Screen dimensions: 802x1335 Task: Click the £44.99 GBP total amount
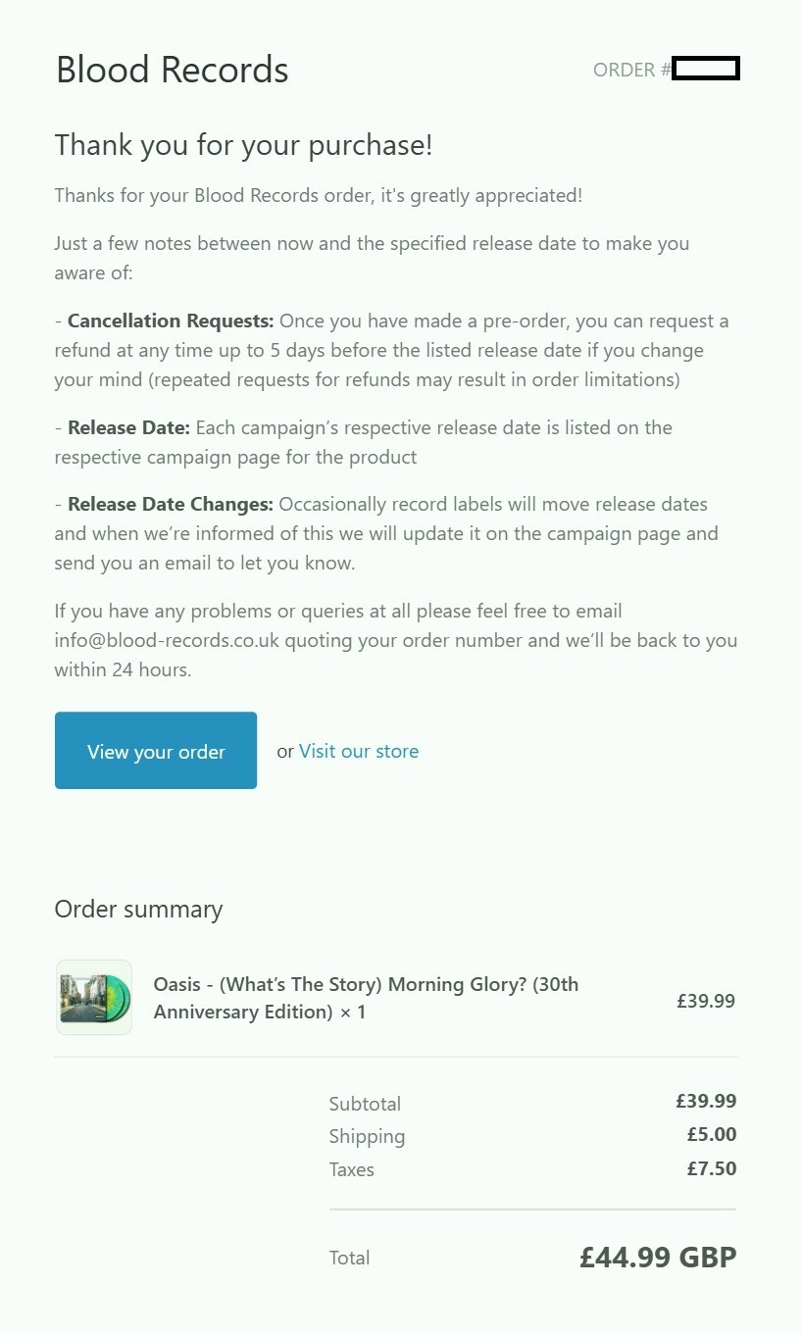pos(658,1257)
